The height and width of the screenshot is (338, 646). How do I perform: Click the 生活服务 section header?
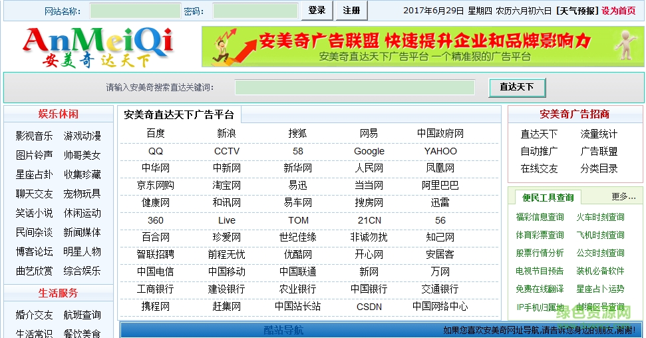59,293
